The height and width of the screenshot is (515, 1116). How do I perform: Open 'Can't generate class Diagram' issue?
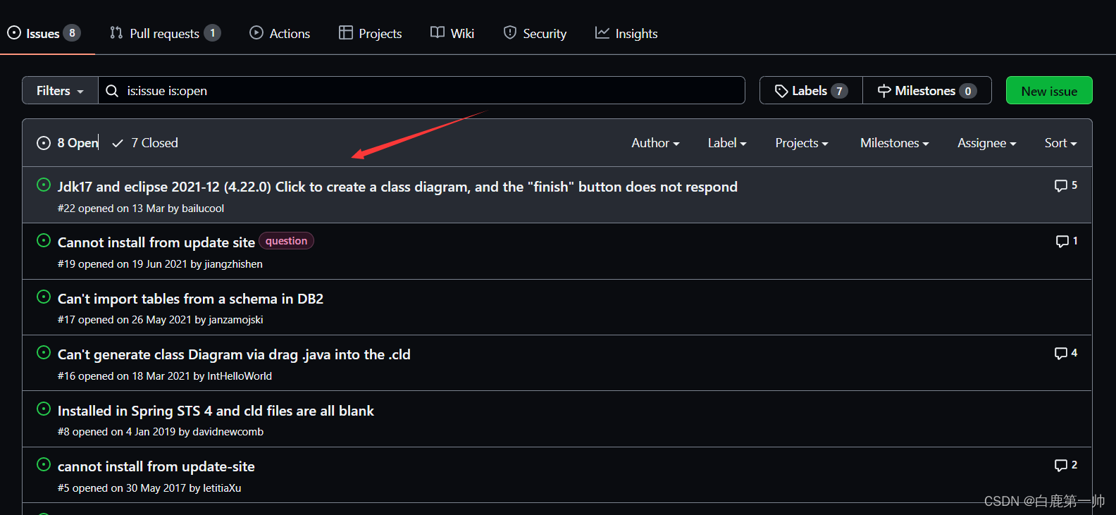tap(234, 354)
